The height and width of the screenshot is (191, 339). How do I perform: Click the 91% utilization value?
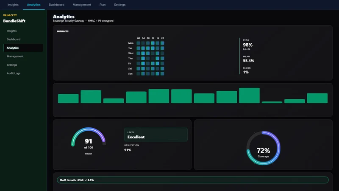click(128, 150)
